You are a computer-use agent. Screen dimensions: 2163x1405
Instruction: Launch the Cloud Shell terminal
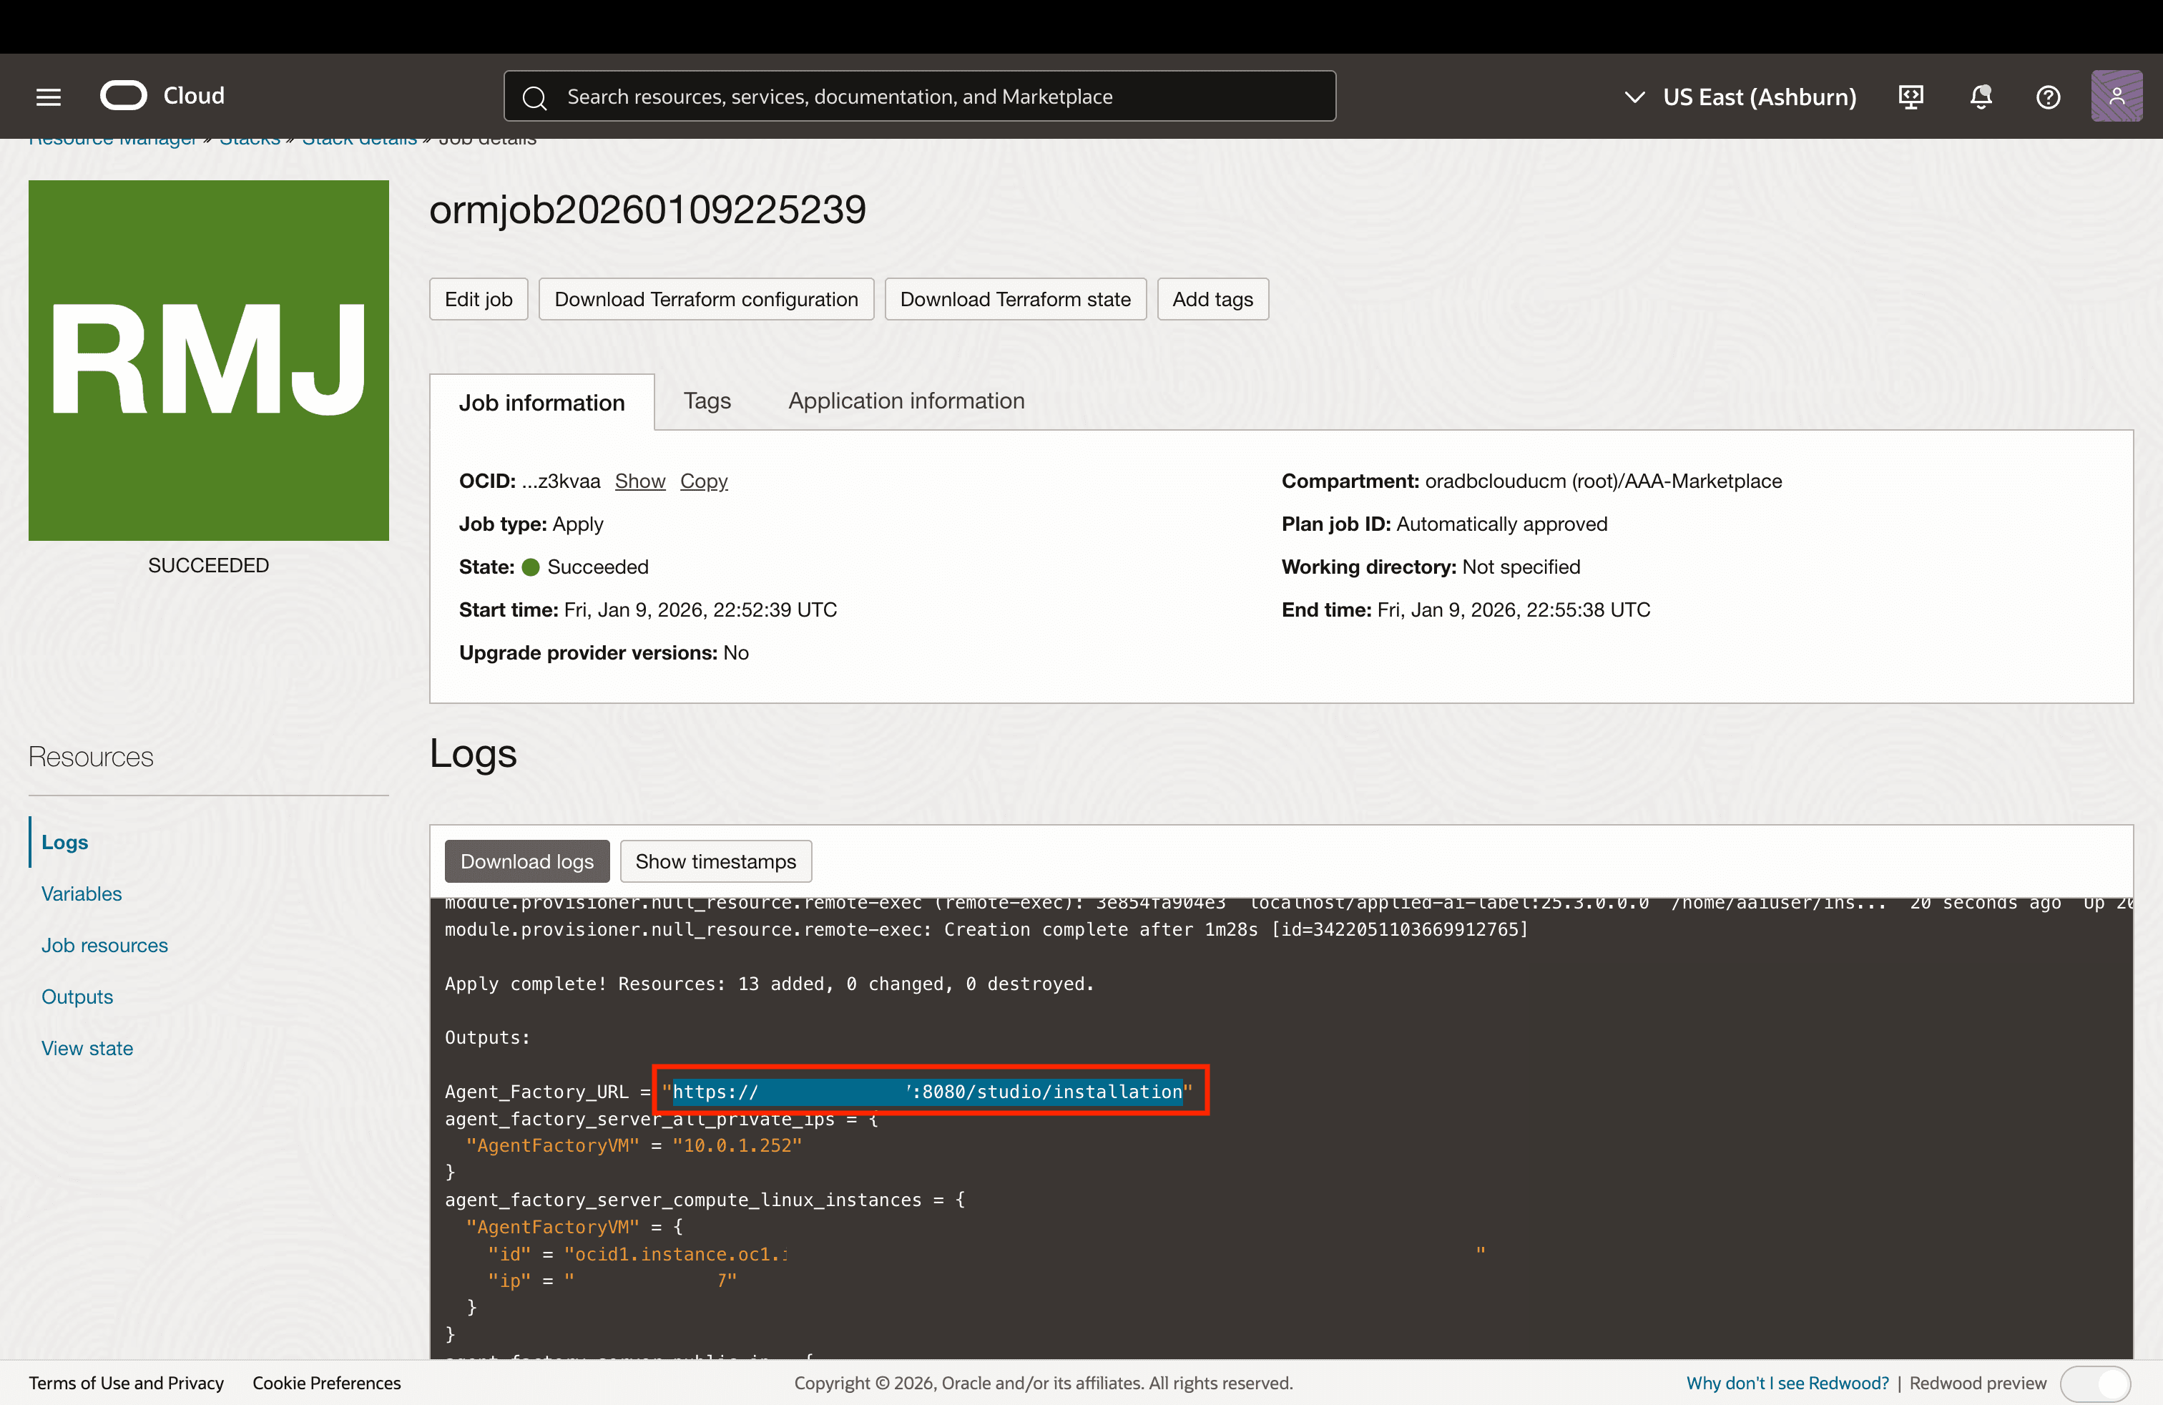coord(1911,97)
